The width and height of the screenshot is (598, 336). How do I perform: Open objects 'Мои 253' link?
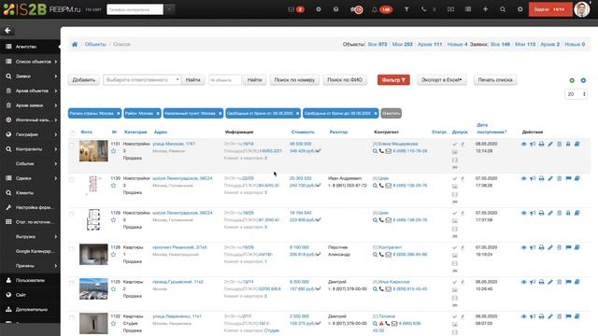tap(403, 44)
